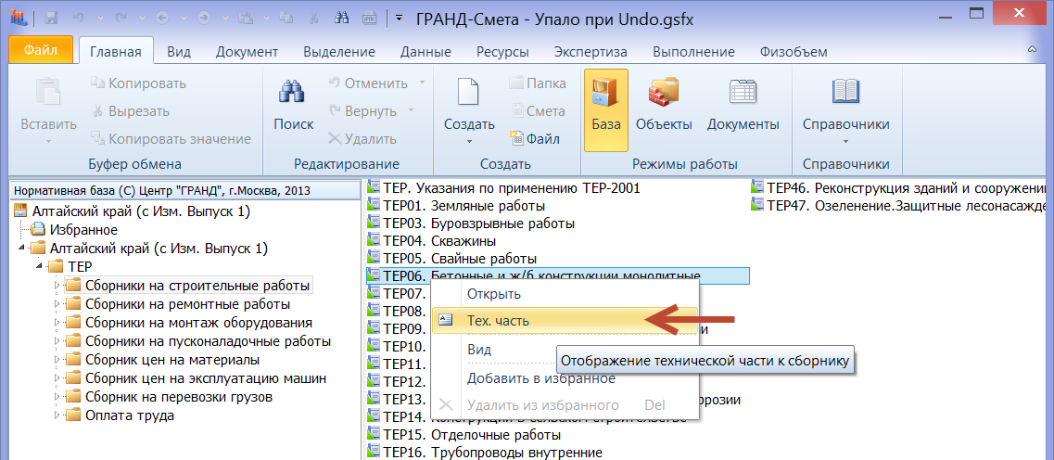
Task: Select ТЕР03. Буровзрывные работы item
Action: [x=471, y=223]
